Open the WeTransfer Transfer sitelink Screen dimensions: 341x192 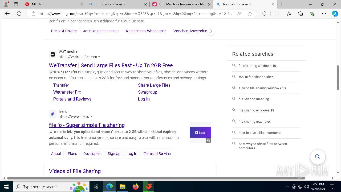click(61, 85)
